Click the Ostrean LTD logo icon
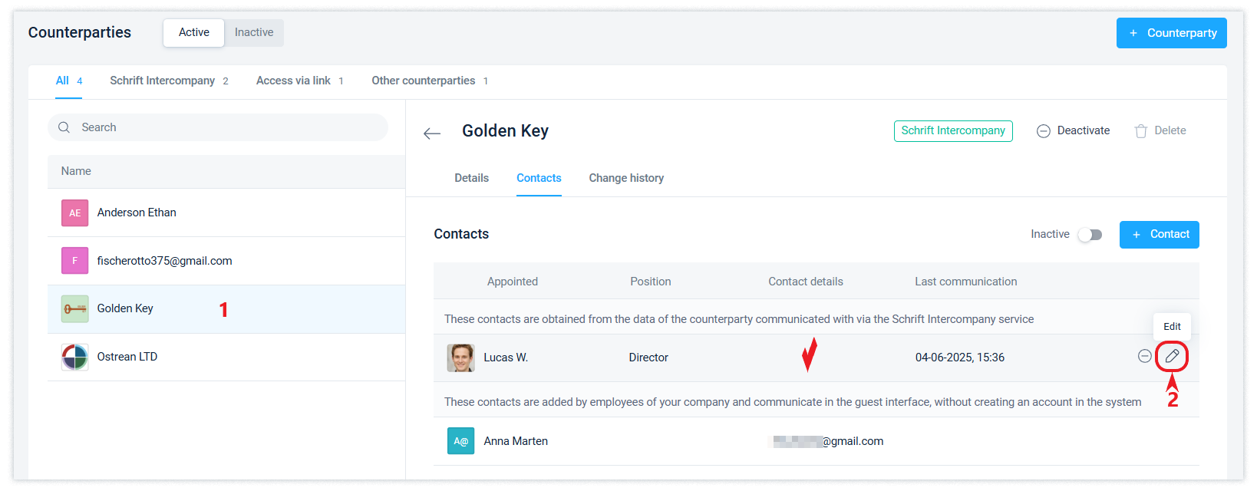This screenshot has width=1257, height=491. (x=75, y=357)
